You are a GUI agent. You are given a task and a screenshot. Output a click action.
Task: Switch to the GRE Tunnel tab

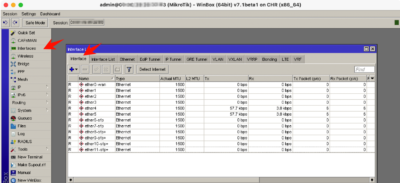(x=197, y=59)
